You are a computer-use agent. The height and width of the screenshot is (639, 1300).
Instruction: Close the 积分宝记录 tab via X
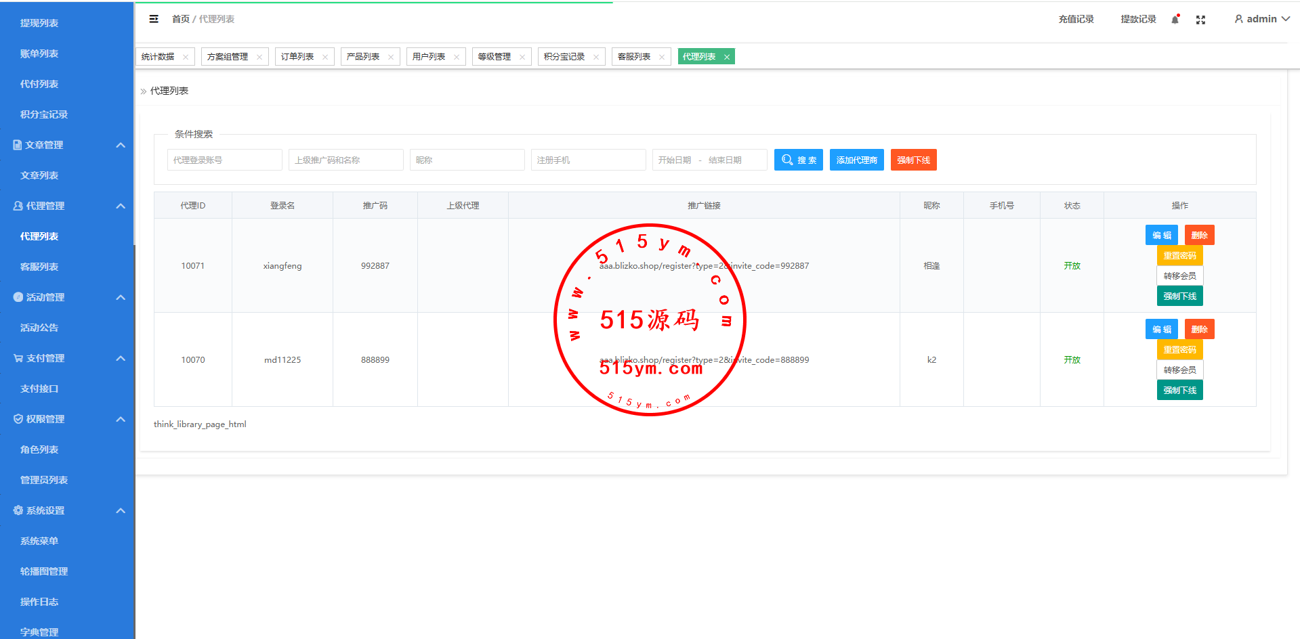click(x=596, y=57)
